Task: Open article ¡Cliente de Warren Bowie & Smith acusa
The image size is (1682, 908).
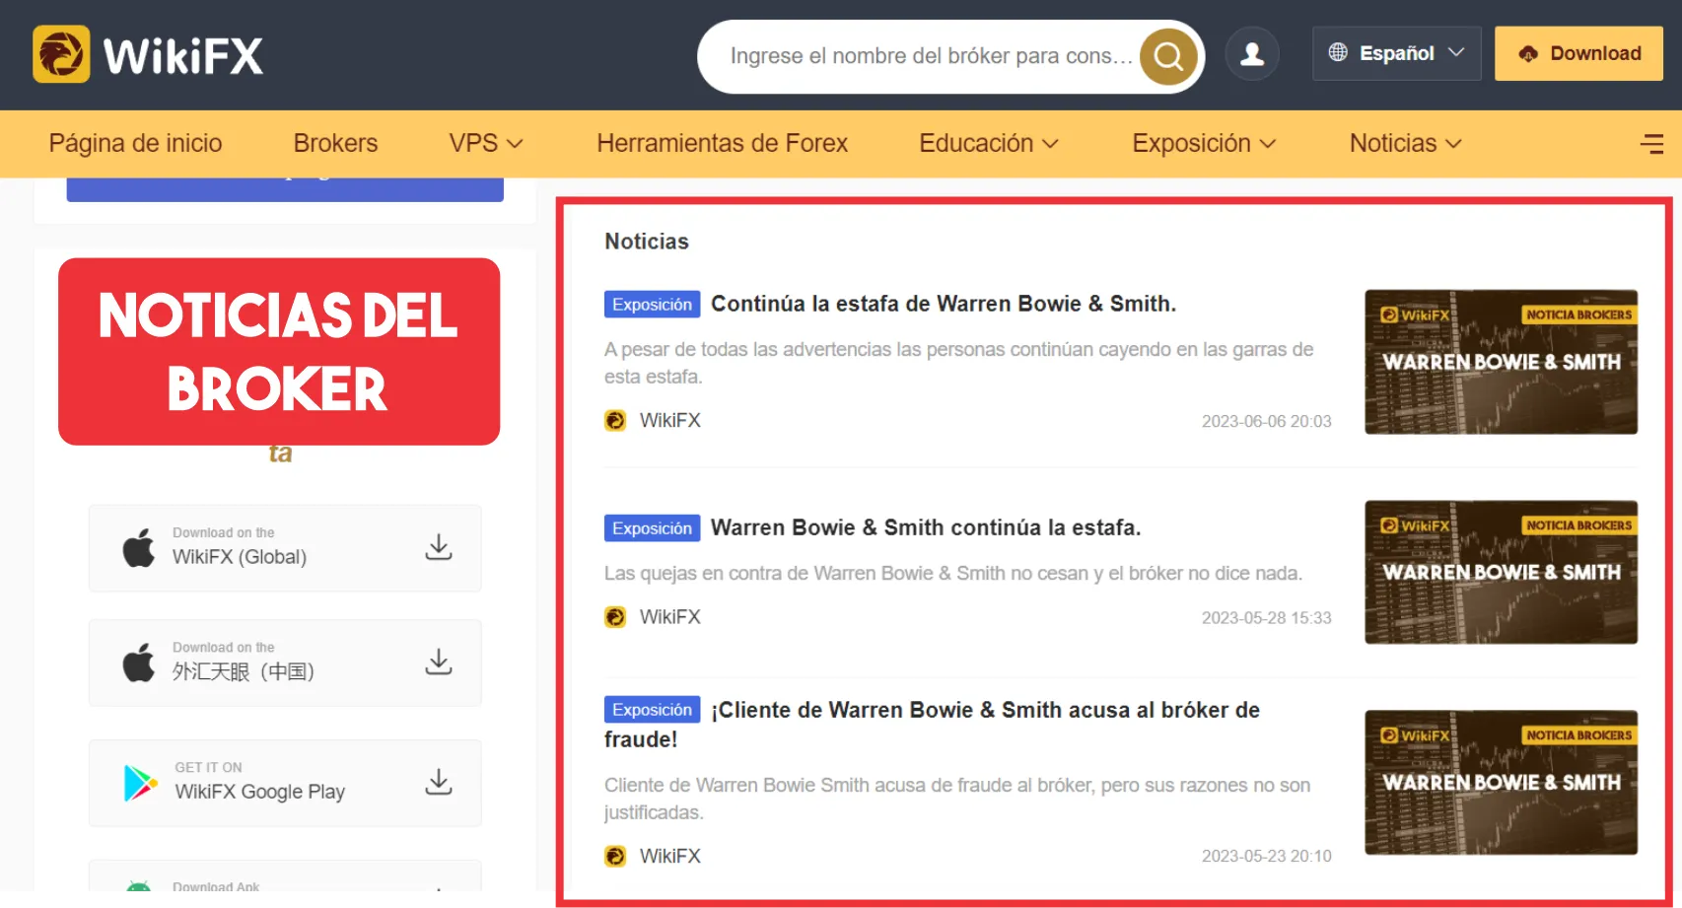Action: pyautogui.click(x=932, y=725)
